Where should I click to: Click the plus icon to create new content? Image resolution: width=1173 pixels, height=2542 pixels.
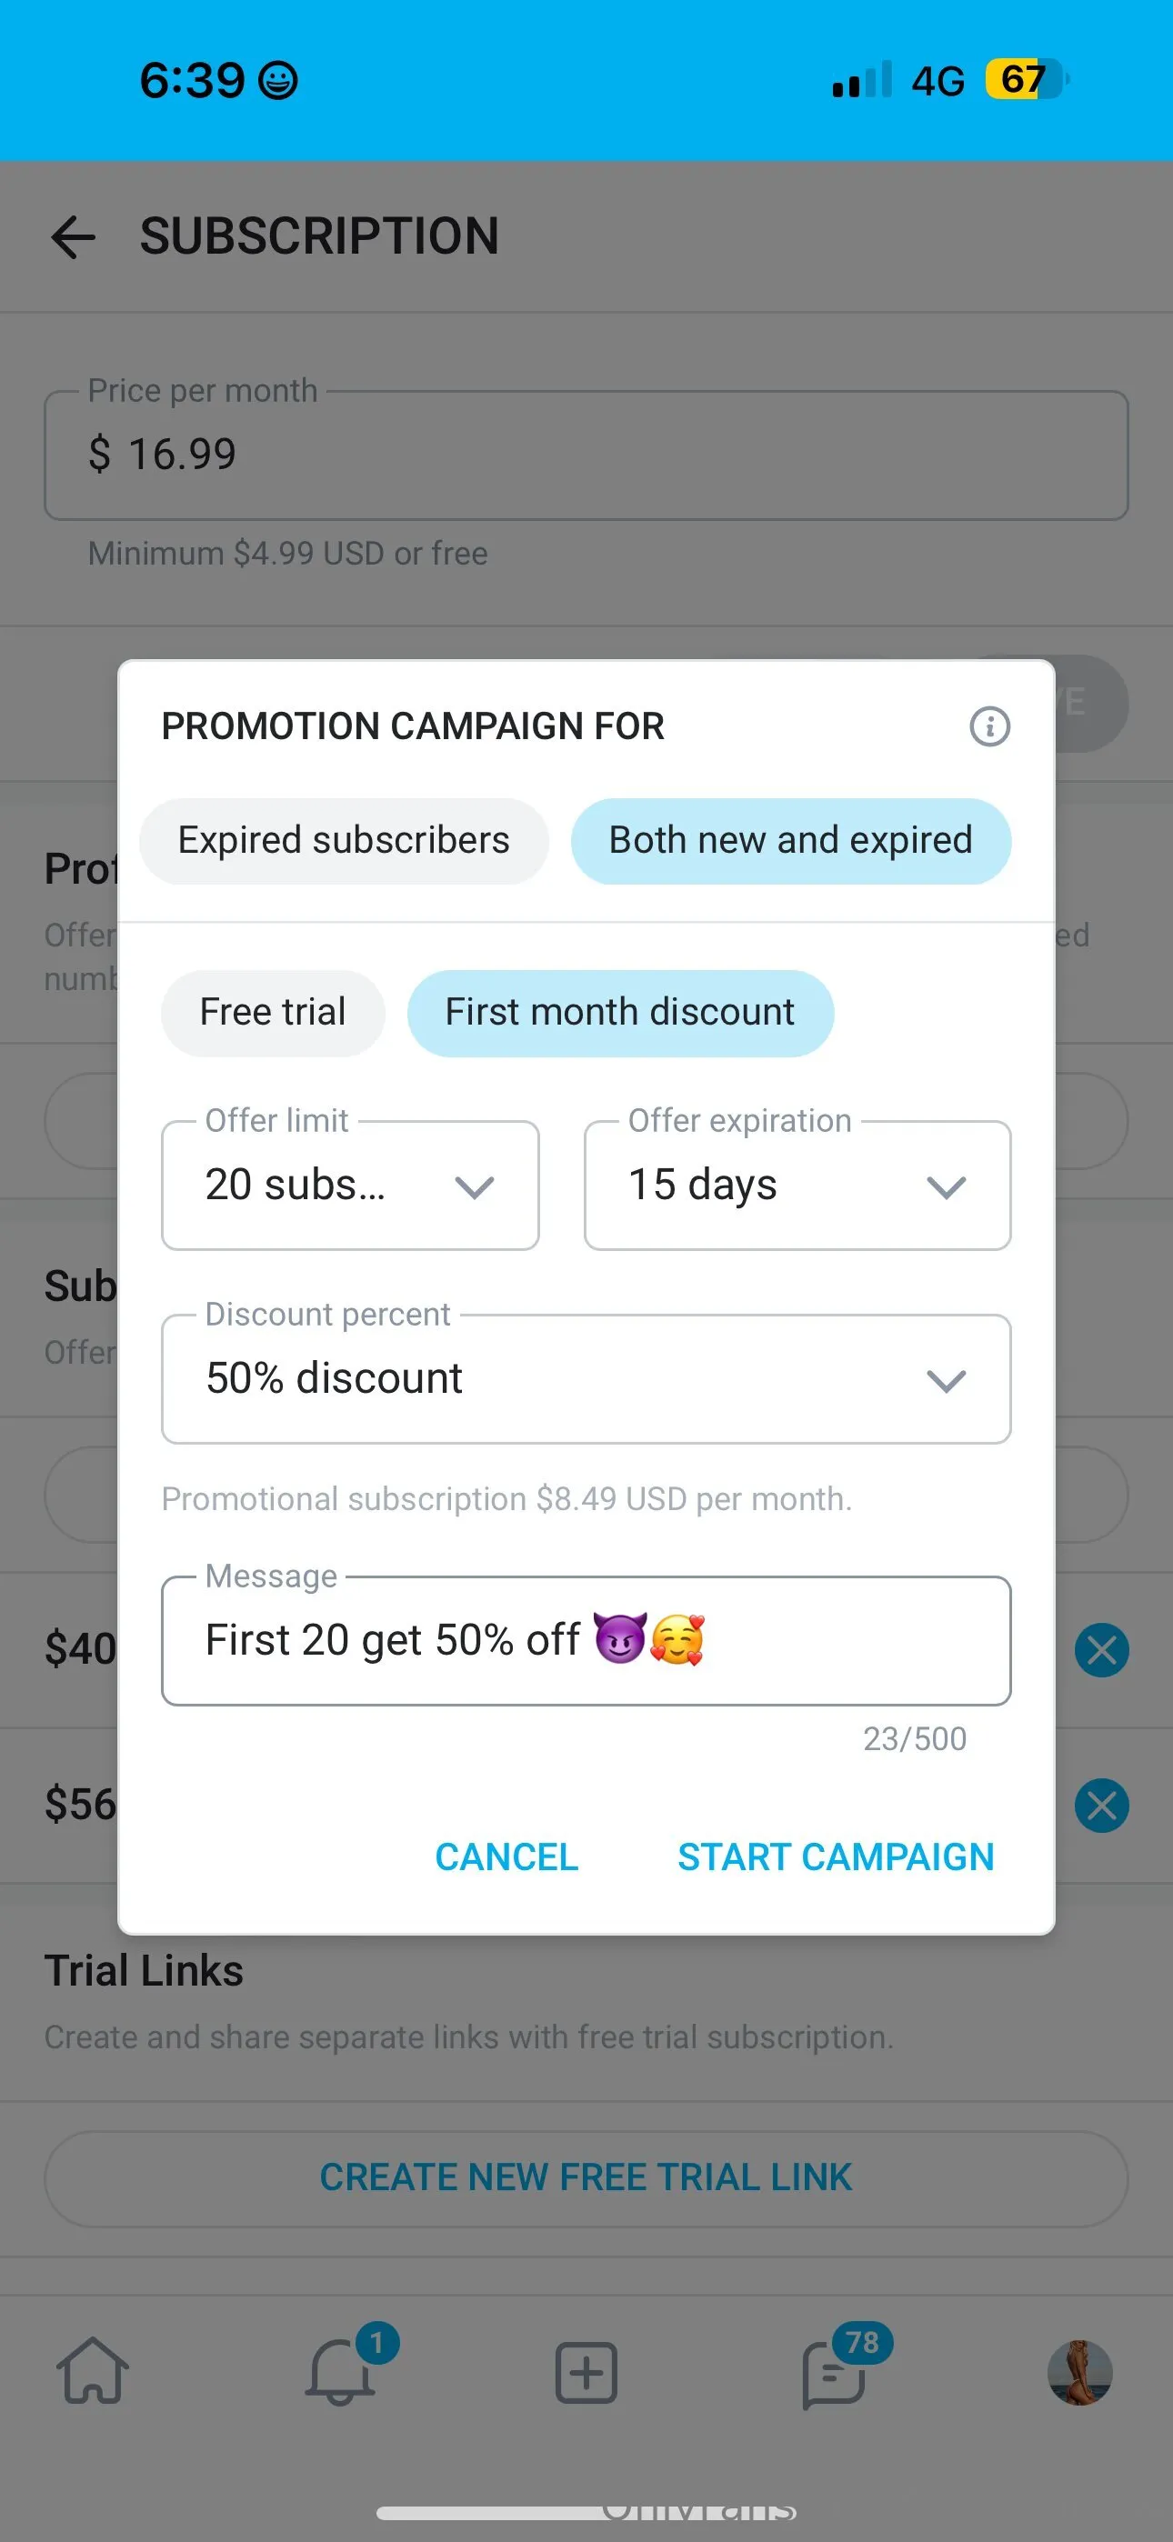586,2372
